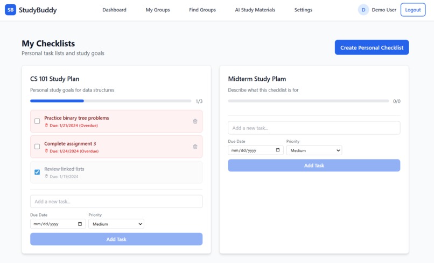This screenshot has width=434, height=263.
Task: Click Add Task in Midterm Study Plam
Action: click(314, 165)
